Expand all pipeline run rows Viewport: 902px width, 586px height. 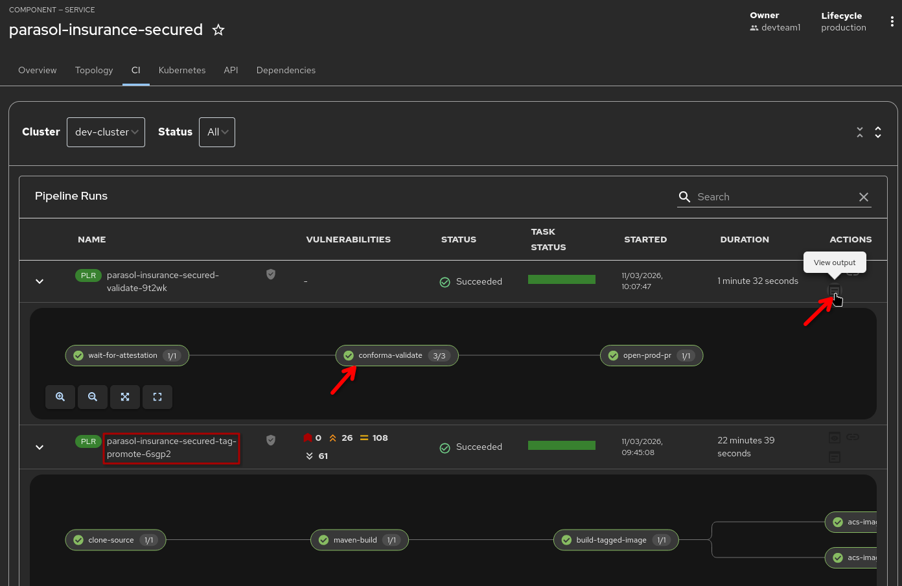(878, 132)
